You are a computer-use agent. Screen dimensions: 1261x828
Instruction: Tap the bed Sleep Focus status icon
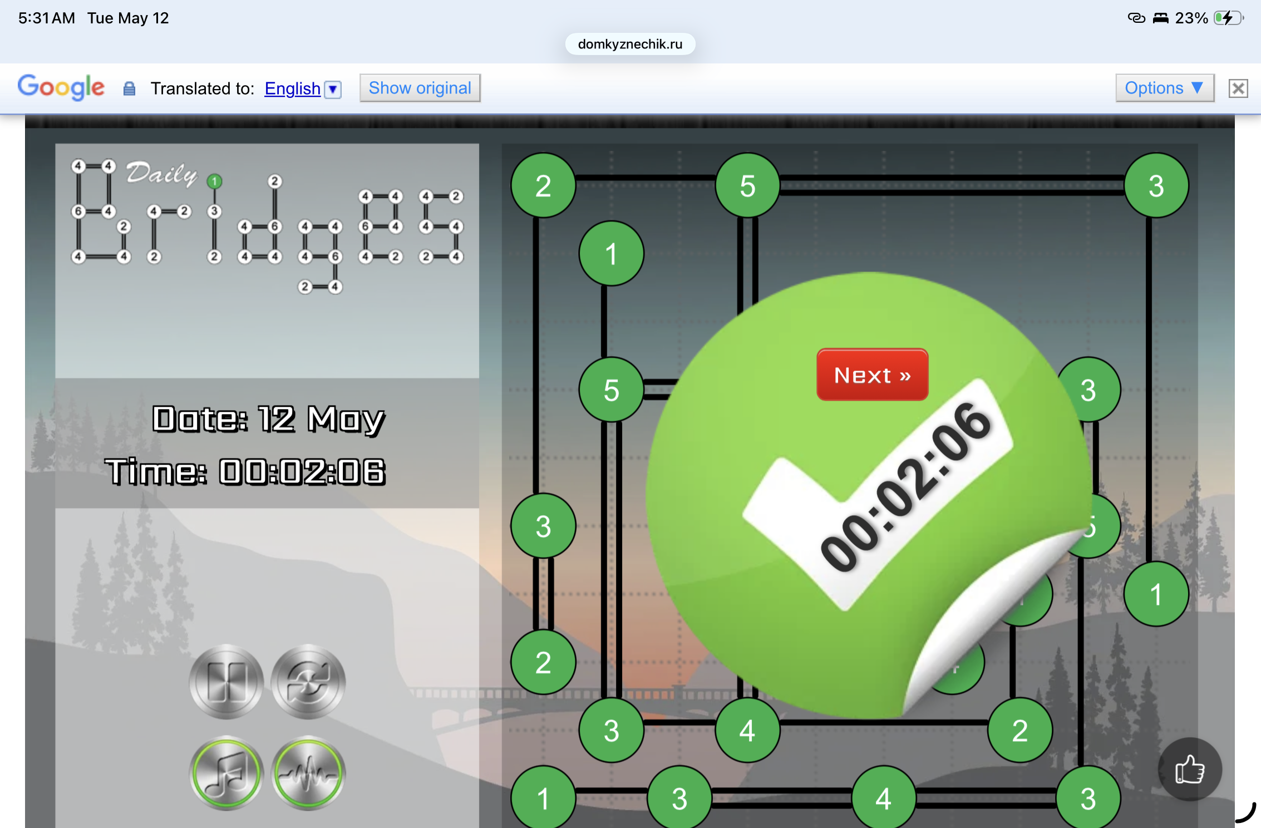[1161, 18]
